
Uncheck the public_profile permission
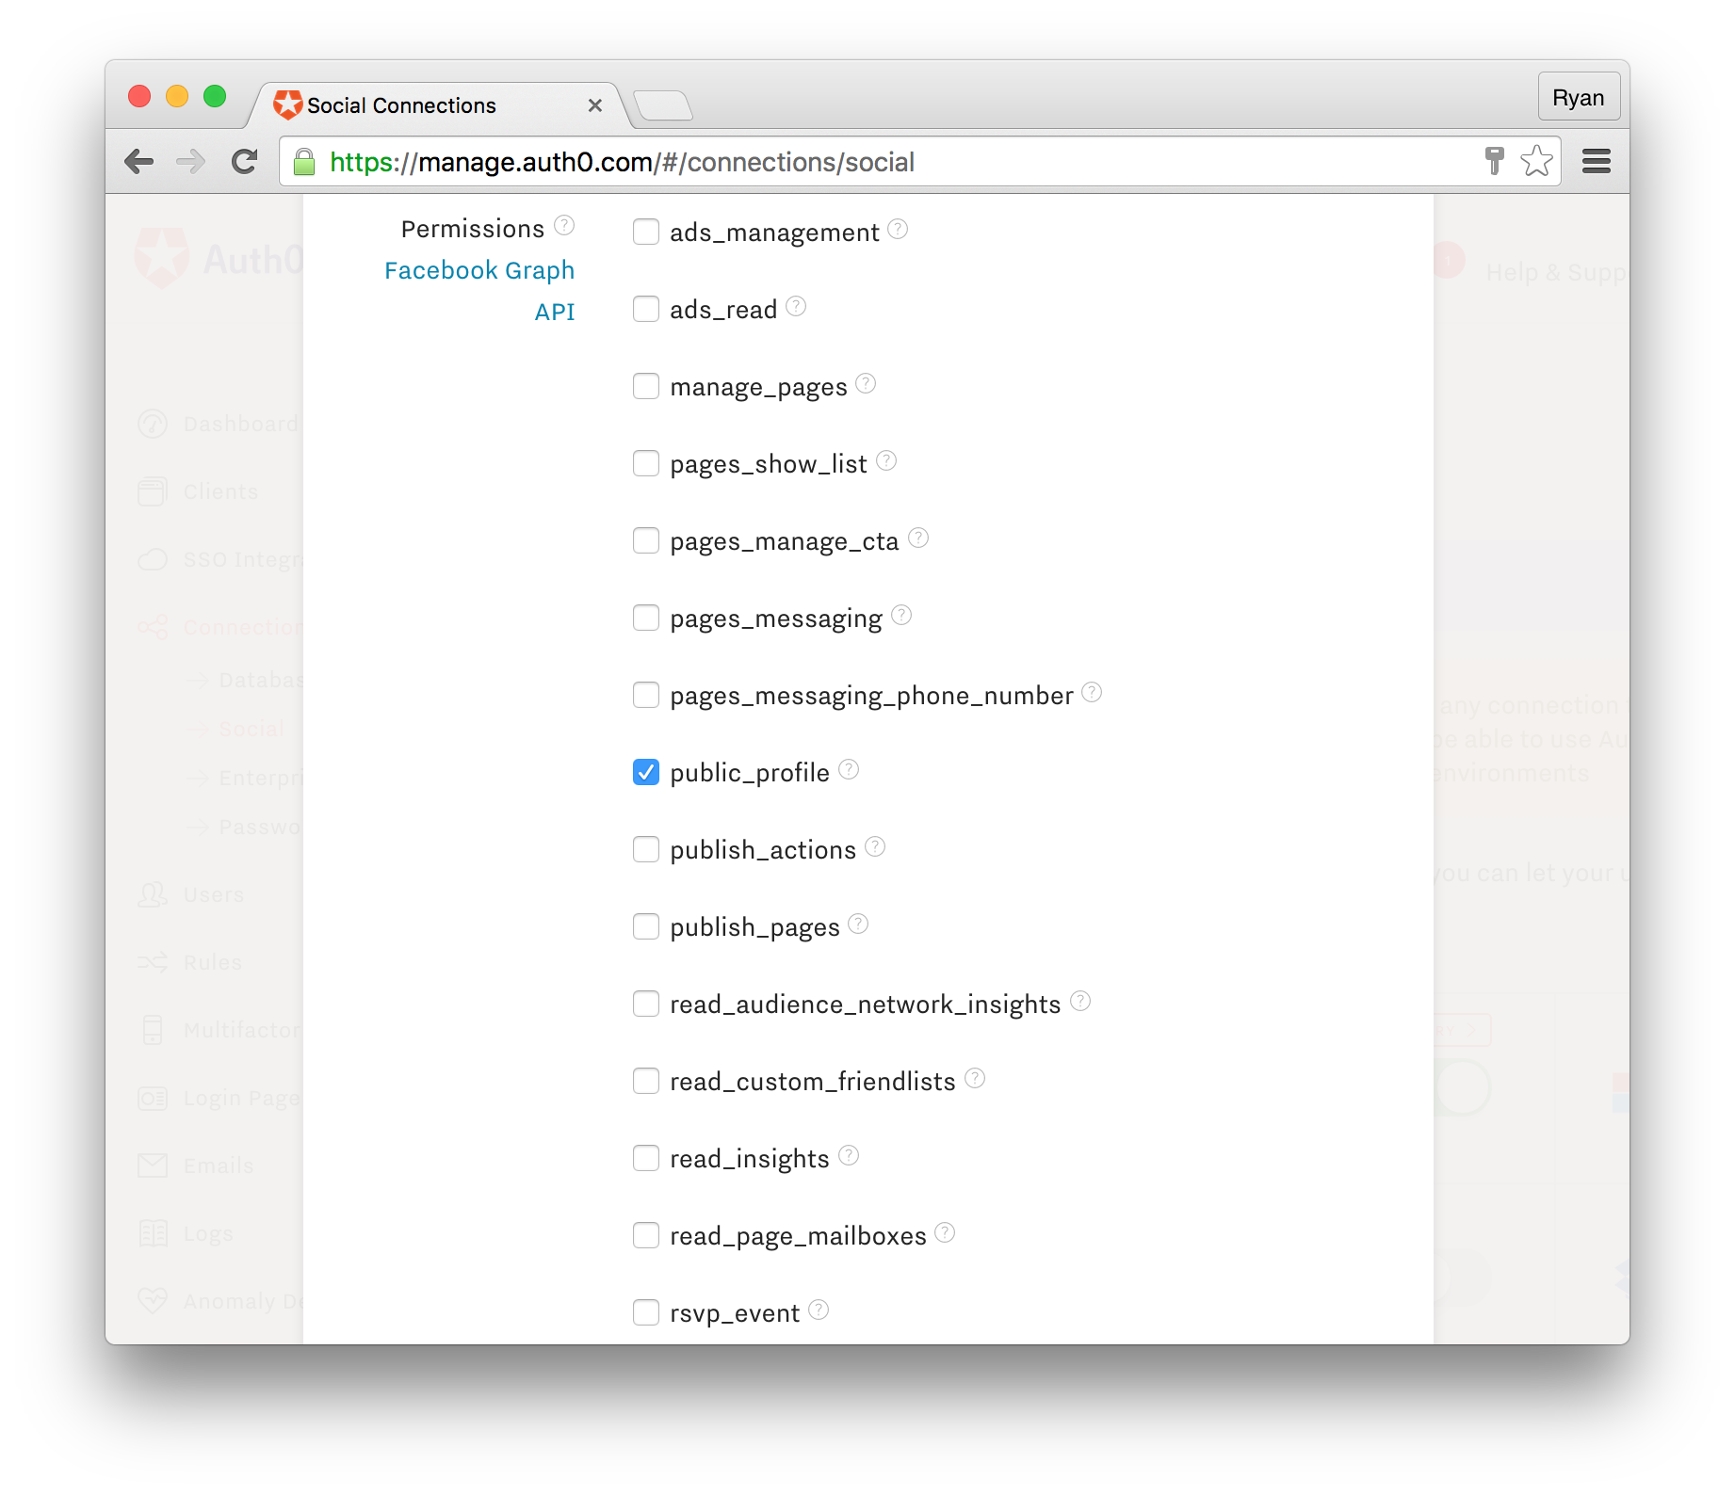point(646,772)
